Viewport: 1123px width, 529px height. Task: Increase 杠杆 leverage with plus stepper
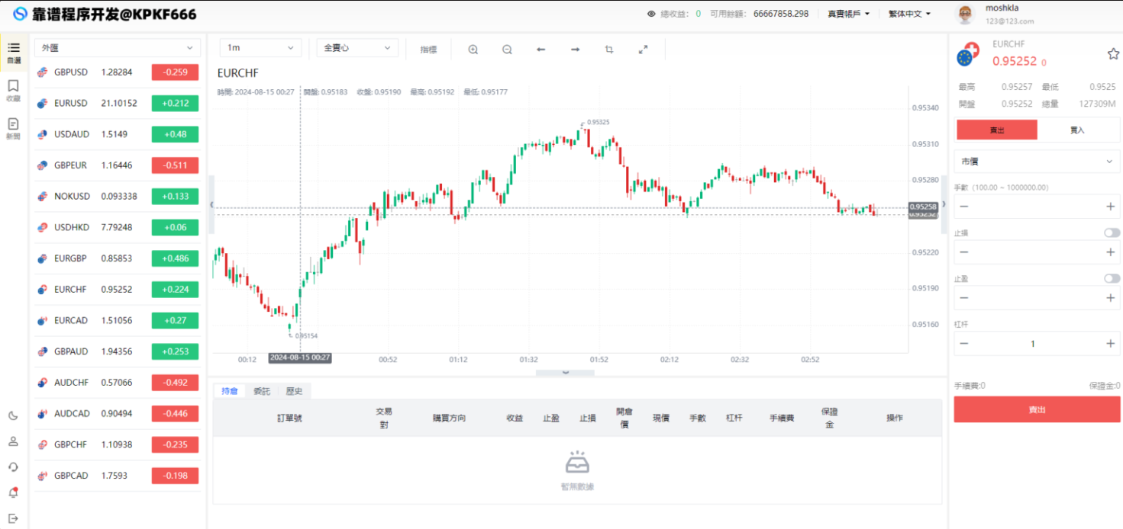click(1110, 344)
